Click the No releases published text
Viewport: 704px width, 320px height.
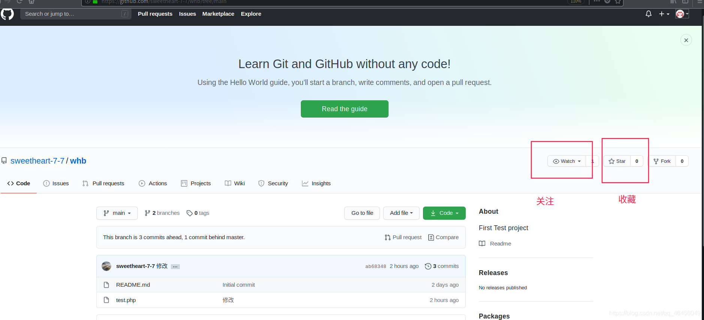coord(503,288)
